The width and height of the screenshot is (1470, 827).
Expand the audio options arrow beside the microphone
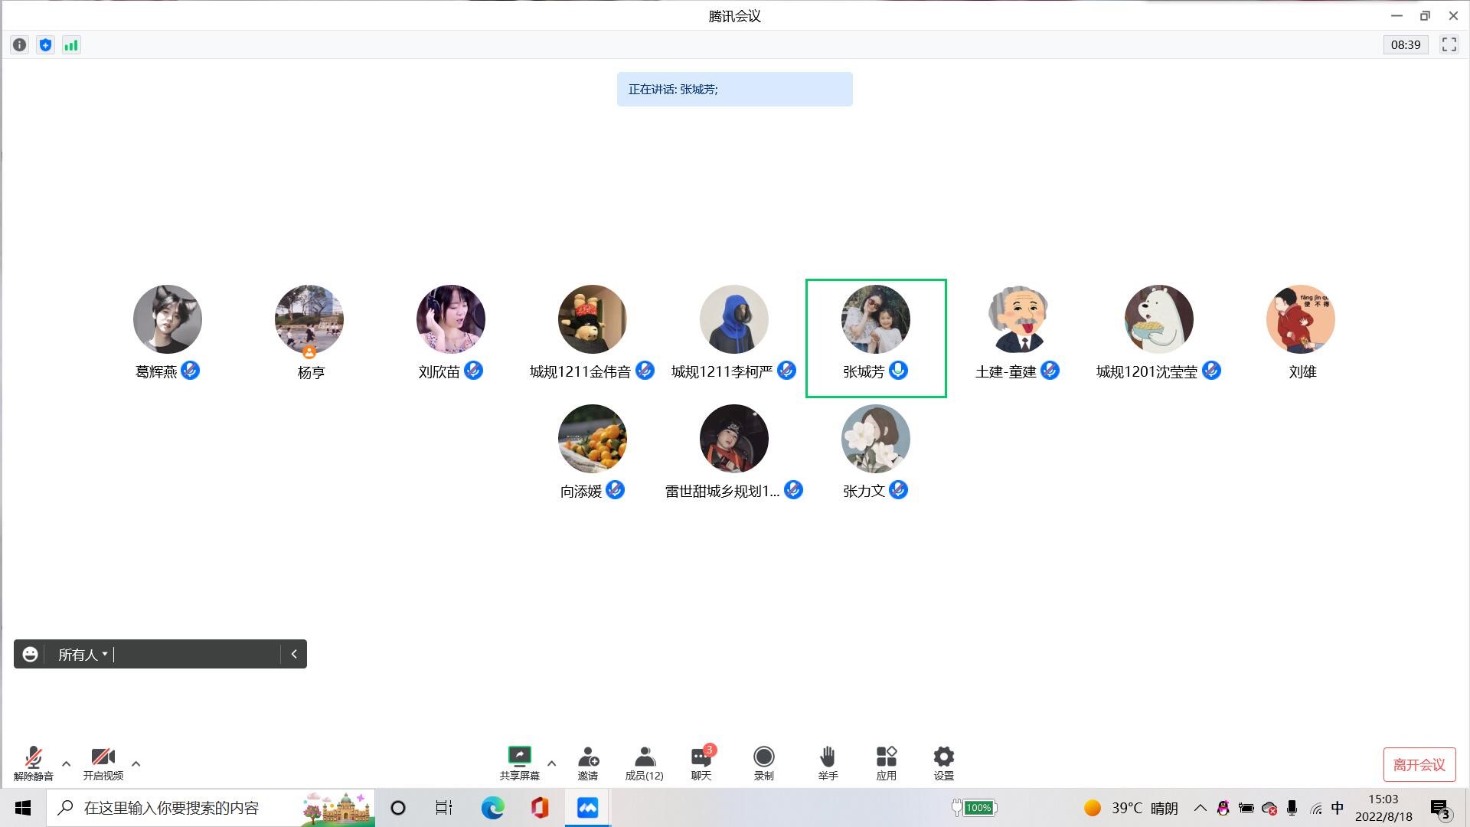point(66,763)
